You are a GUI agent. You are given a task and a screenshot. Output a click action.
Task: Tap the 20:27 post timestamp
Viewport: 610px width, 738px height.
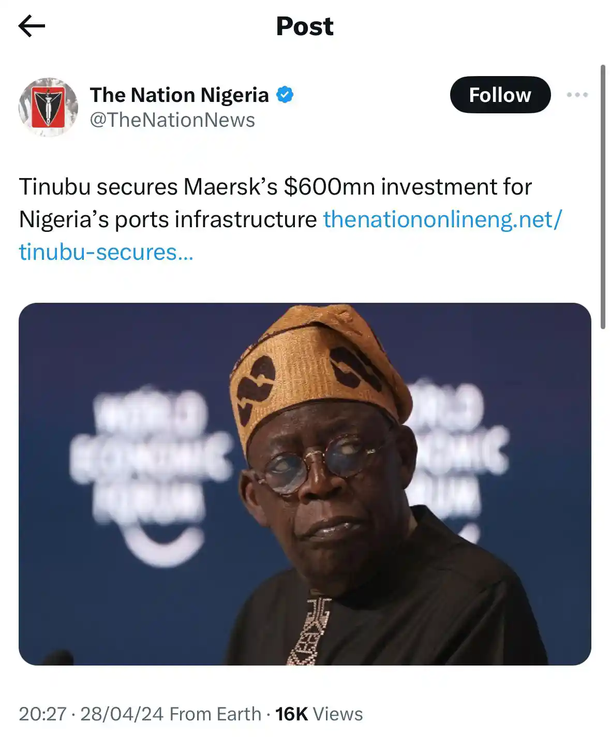pos(42,714)
